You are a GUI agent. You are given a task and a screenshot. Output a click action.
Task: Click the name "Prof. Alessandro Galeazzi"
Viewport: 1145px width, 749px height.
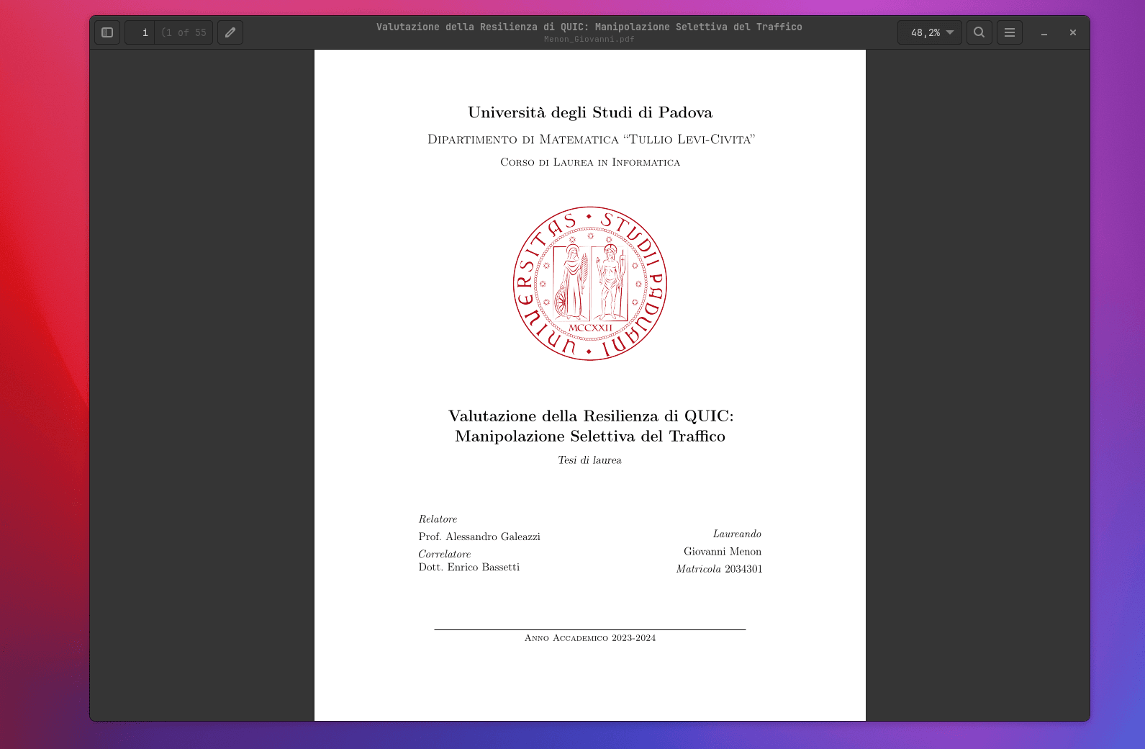479,537
